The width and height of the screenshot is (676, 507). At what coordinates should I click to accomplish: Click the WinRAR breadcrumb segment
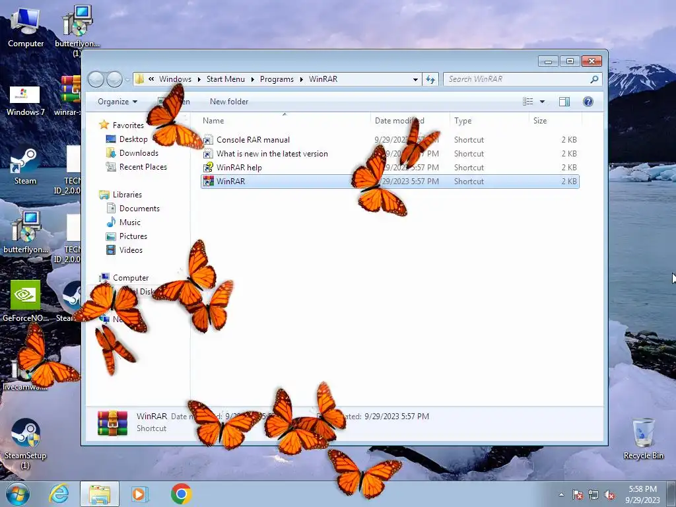coord(323,79)
